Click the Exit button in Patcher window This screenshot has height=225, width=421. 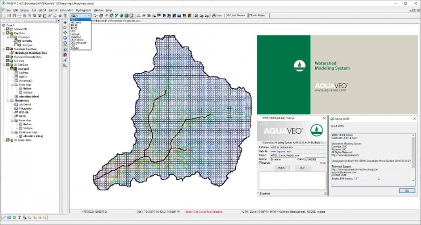tap(303, 168)
